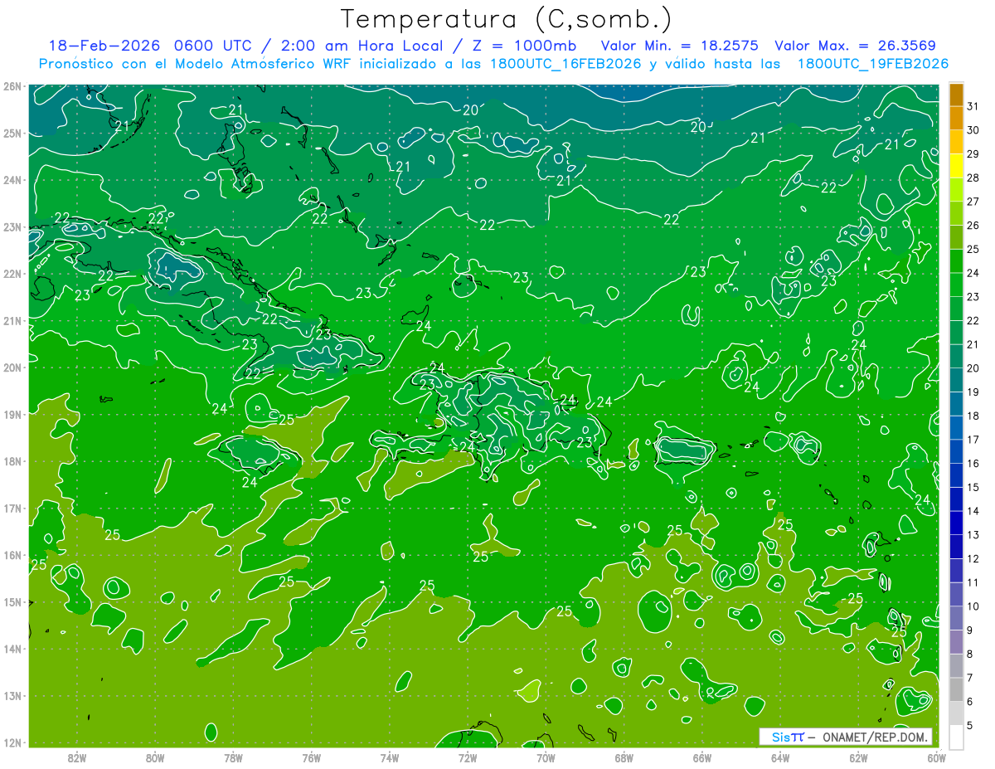Click the colorbar swatch between 12 and 13

click(956, 547)
